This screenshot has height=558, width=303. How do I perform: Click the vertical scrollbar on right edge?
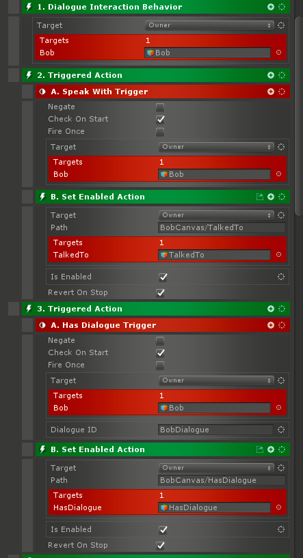[299, 115]
